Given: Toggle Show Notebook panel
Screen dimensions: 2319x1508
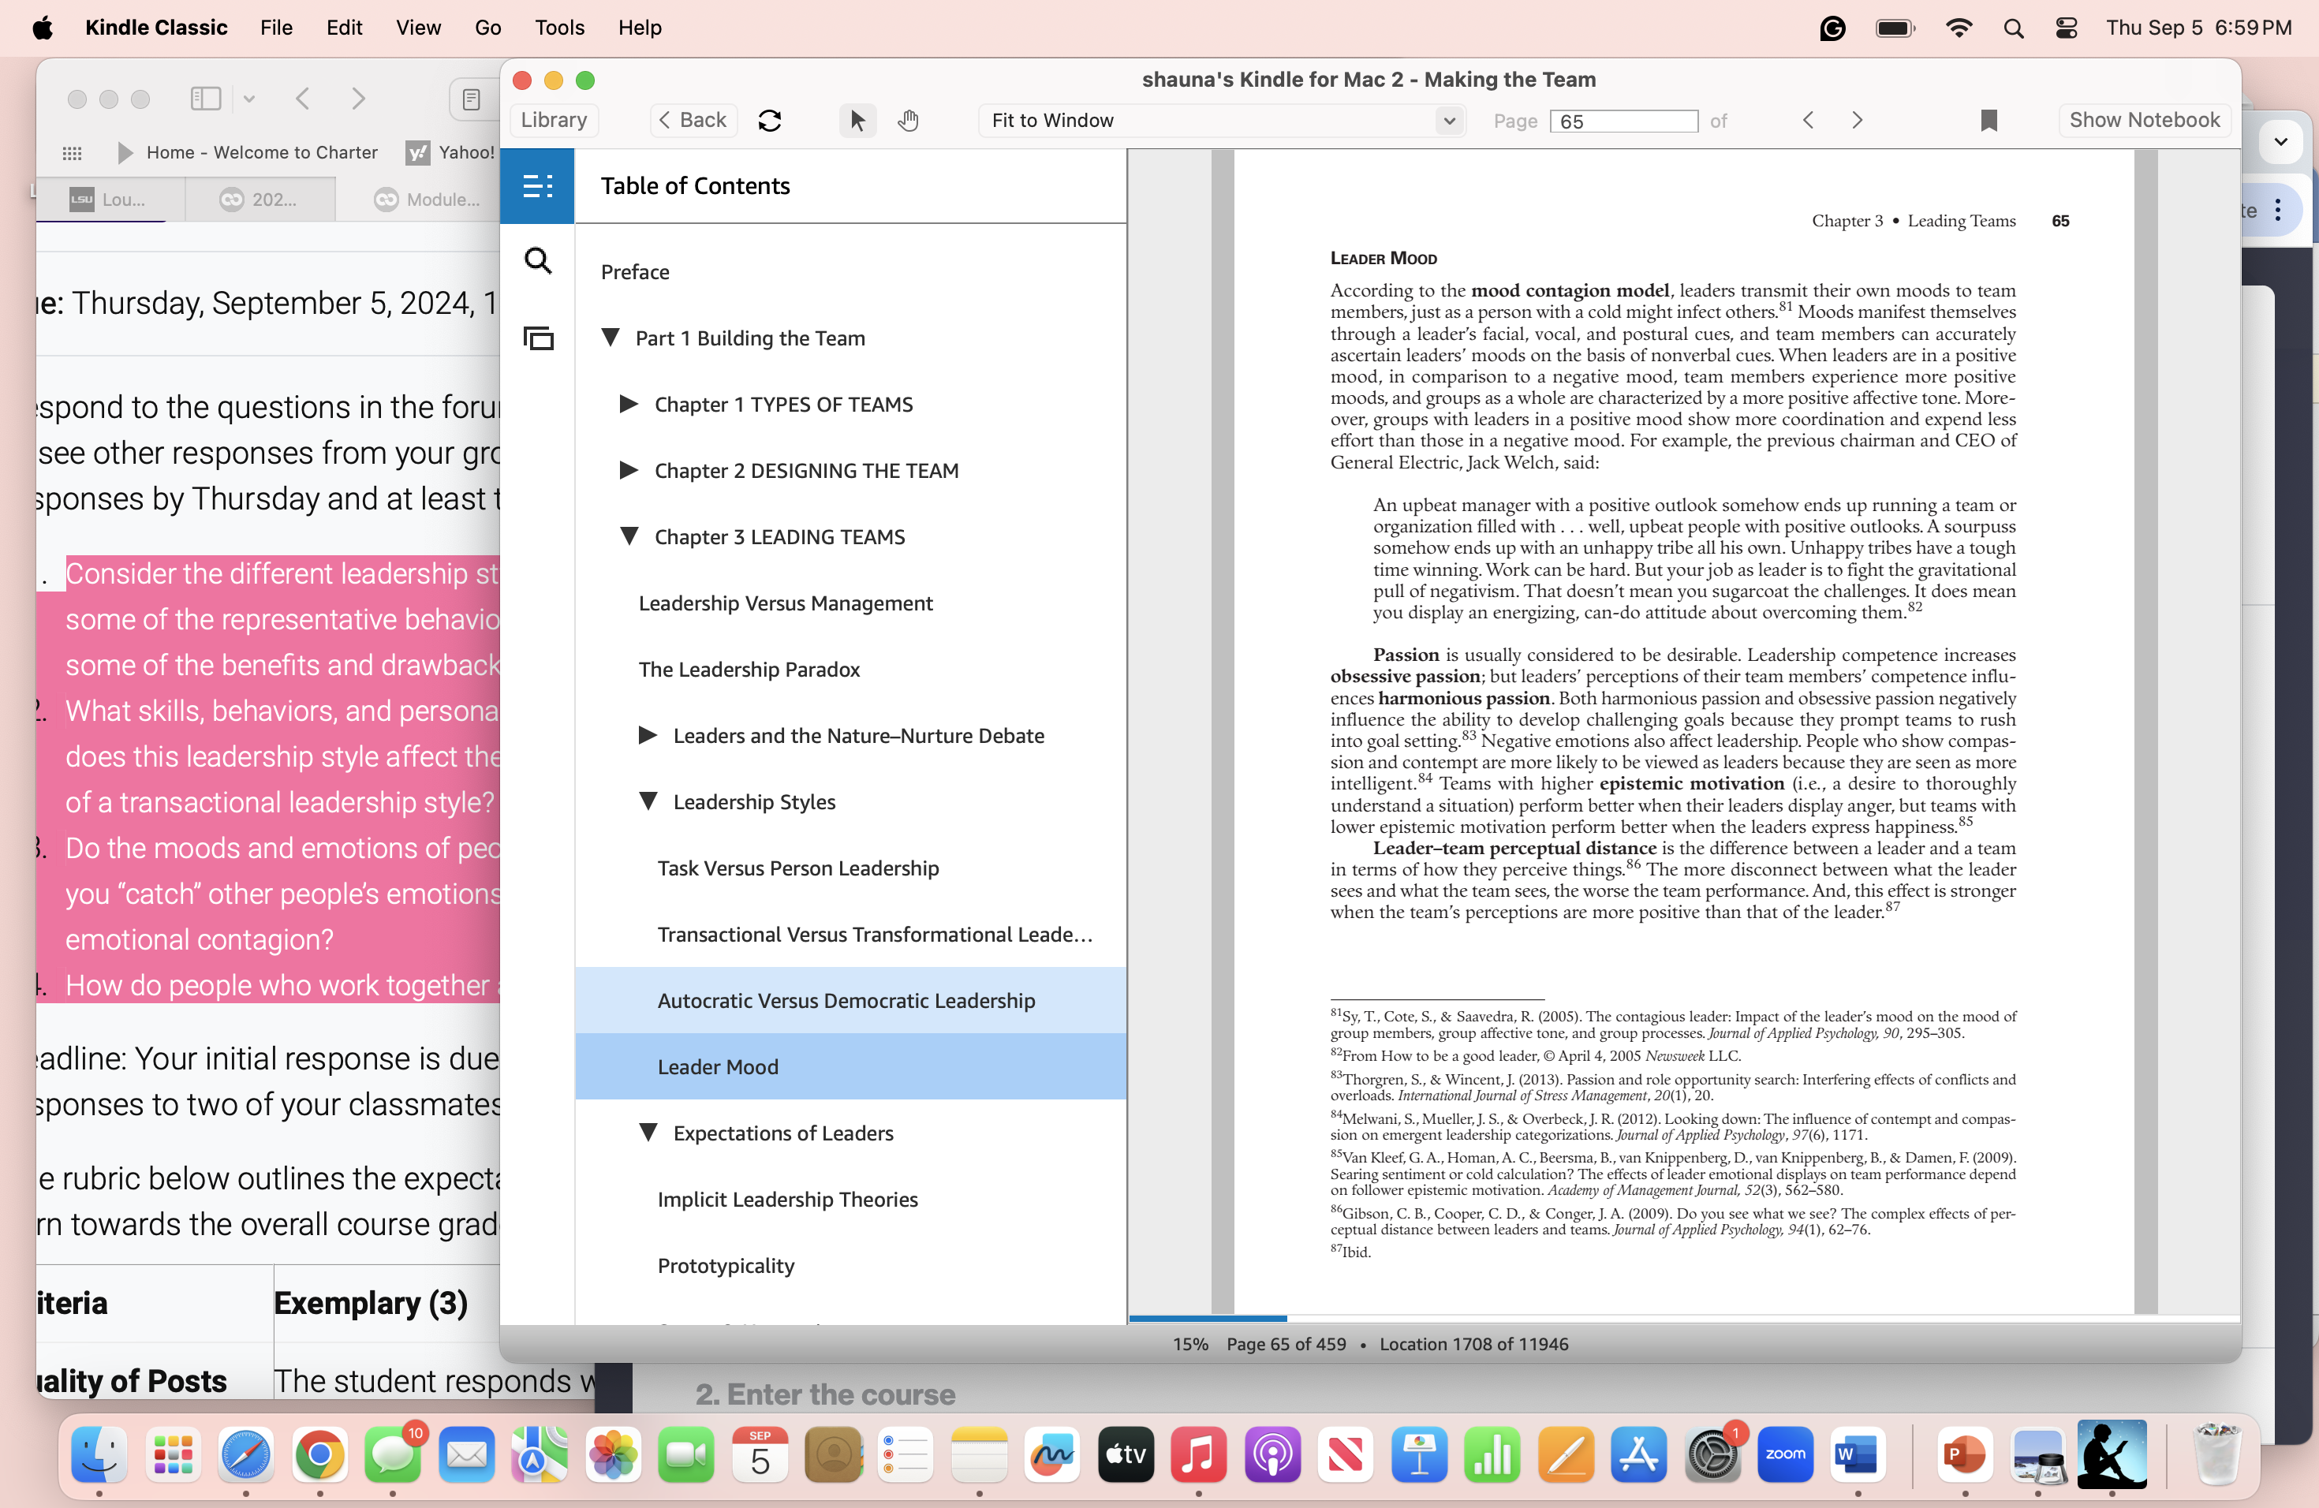Looking at the screenshot, I should pos(2144,120).
